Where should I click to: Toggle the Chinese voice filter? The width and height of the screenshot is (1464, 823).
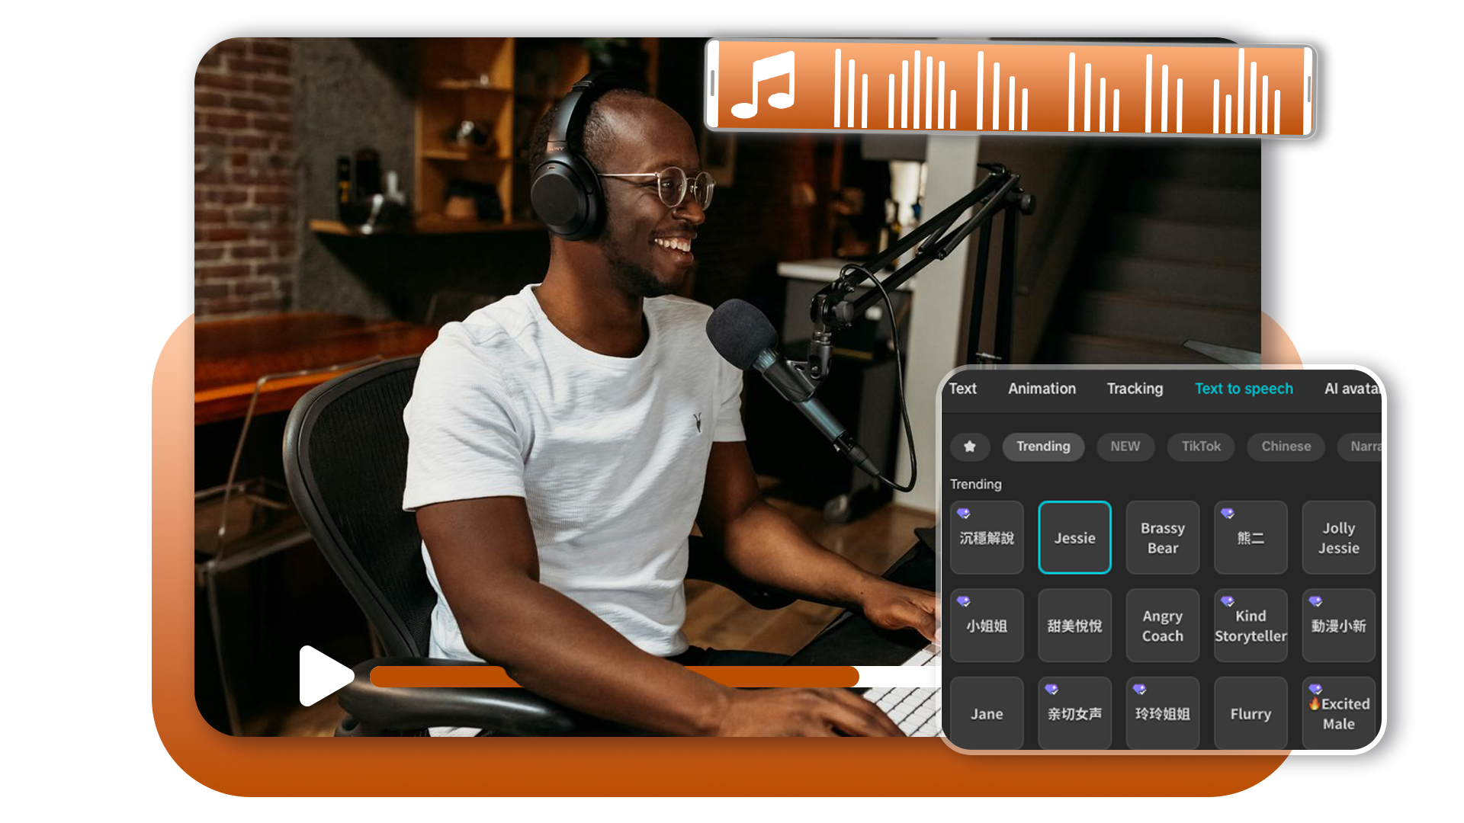pos(1286,447)
